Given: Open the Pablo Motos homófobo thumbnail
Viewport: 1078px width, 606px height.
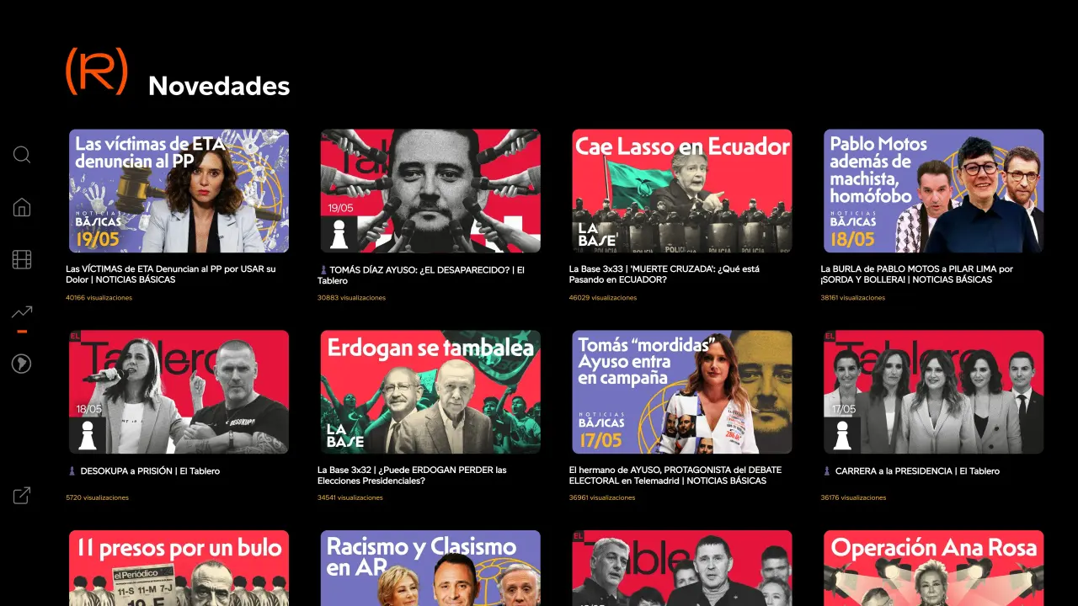Looking at the screenshot, I should pos(934,191).
